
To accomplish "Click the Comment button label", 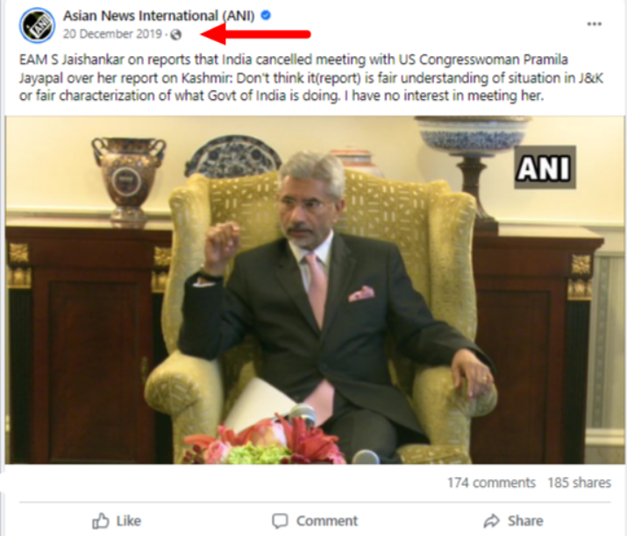I will [x=327, y=521].
